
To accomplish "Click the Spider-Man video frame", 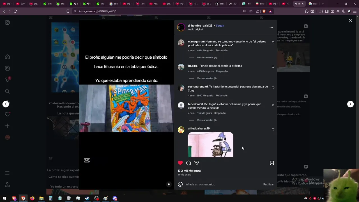I will (126, 108).
